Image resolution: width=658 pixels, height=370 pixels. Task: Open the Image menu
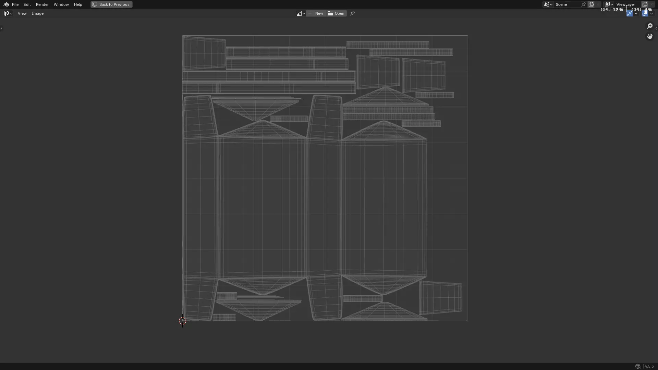click(x=38, y=13)
